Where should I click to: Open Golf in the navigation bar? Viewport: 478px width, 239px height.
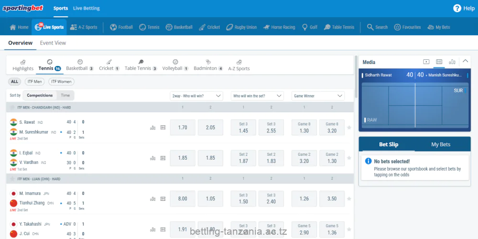[310, 27]
